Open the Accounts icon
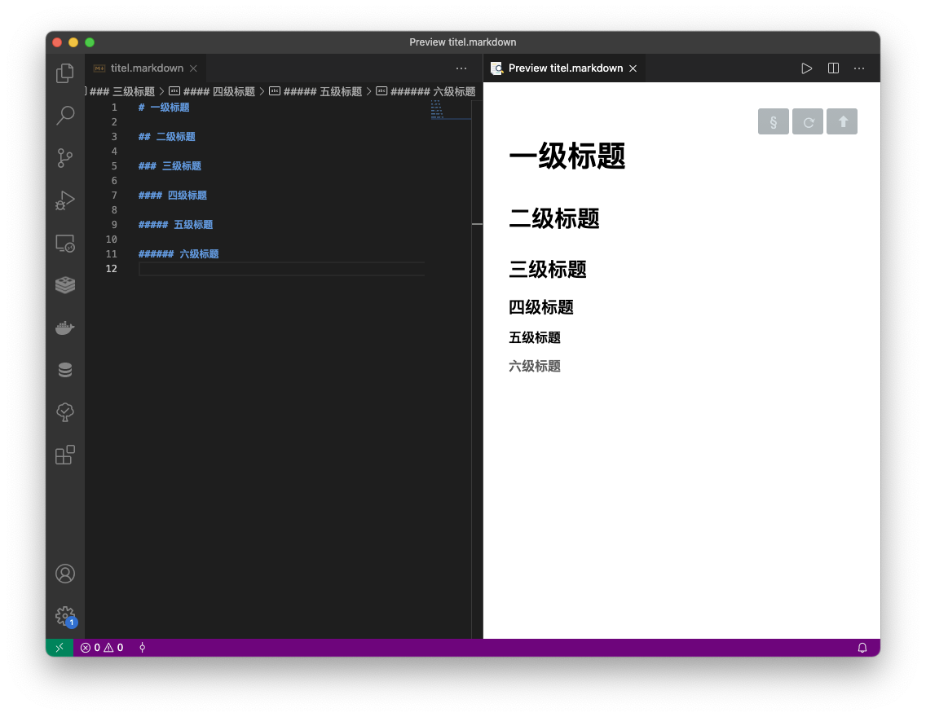Screen dimensions: 926x717 (x=65, y=574)
